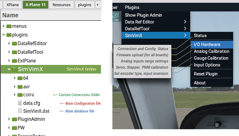The height and width of the screenshot is (136, 239).
Task: Expand the menus folder
Action: click(4, 26)
